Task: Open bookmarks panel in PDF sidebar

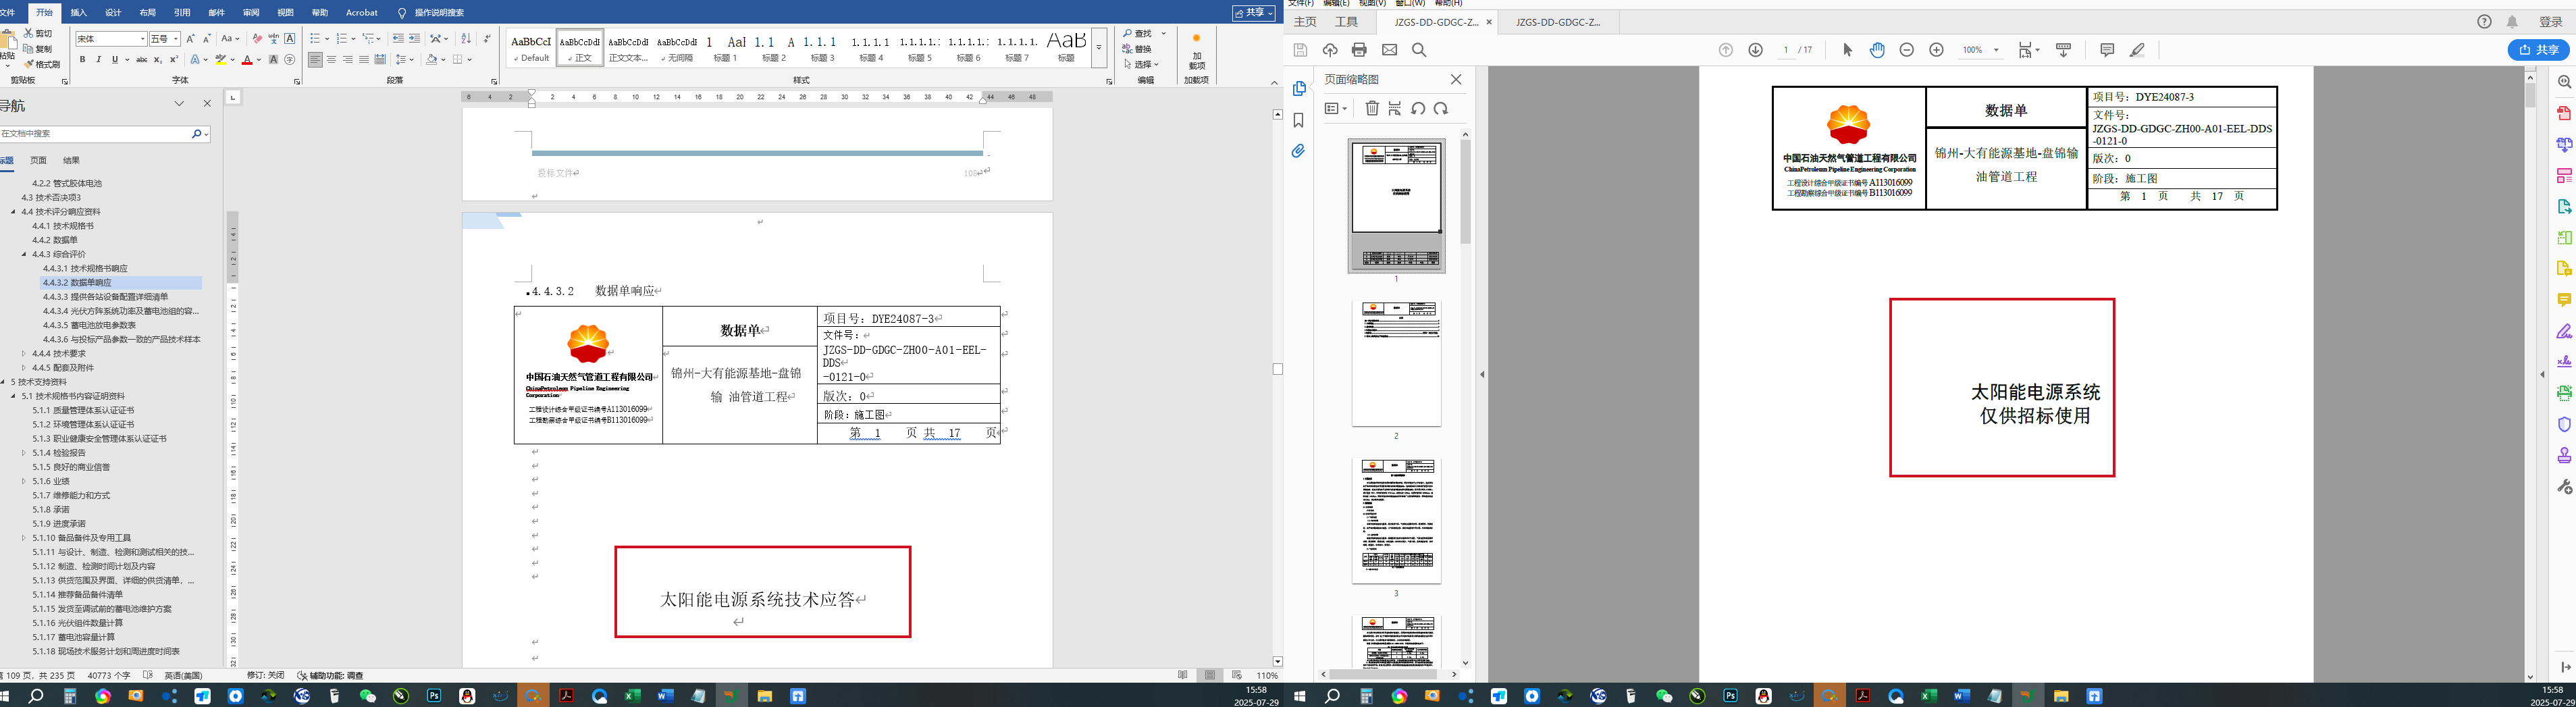Action: click(x=1298, y=120)
